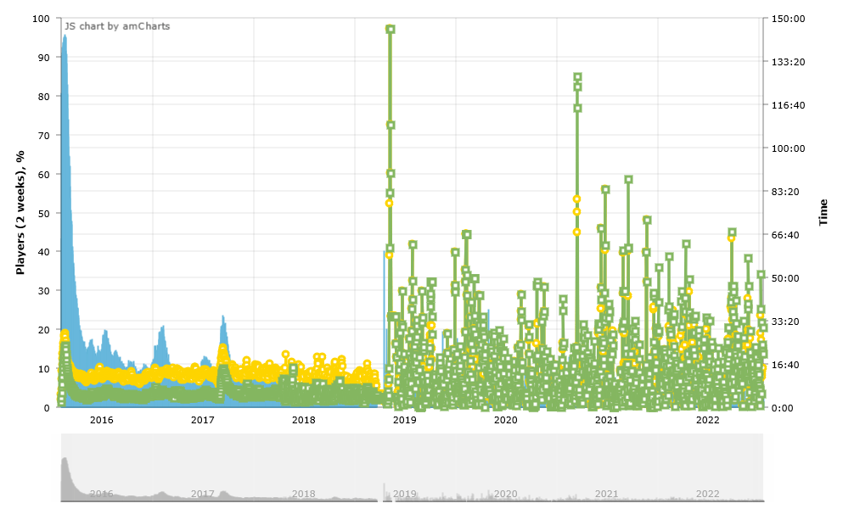Click the right edge of the range scrollbar

tap(762, 467)
